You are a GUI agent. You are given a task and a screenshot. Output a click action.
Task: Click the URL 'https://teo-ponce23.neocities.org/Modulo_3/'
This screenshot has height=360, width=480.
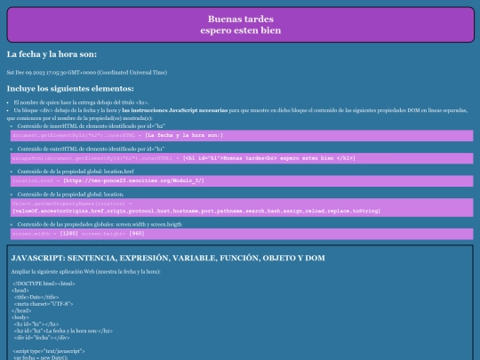coord(133,180)
